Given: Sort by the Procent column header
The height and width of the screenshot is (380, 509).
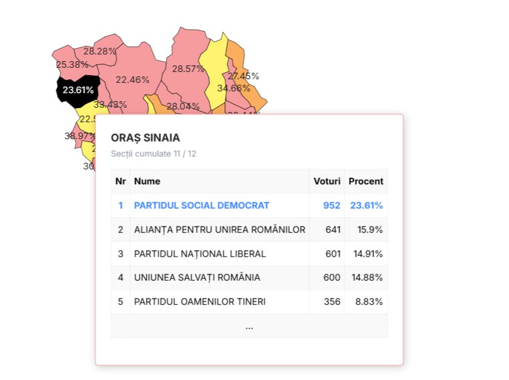Looking at the screenshot, I should [365, 181].
